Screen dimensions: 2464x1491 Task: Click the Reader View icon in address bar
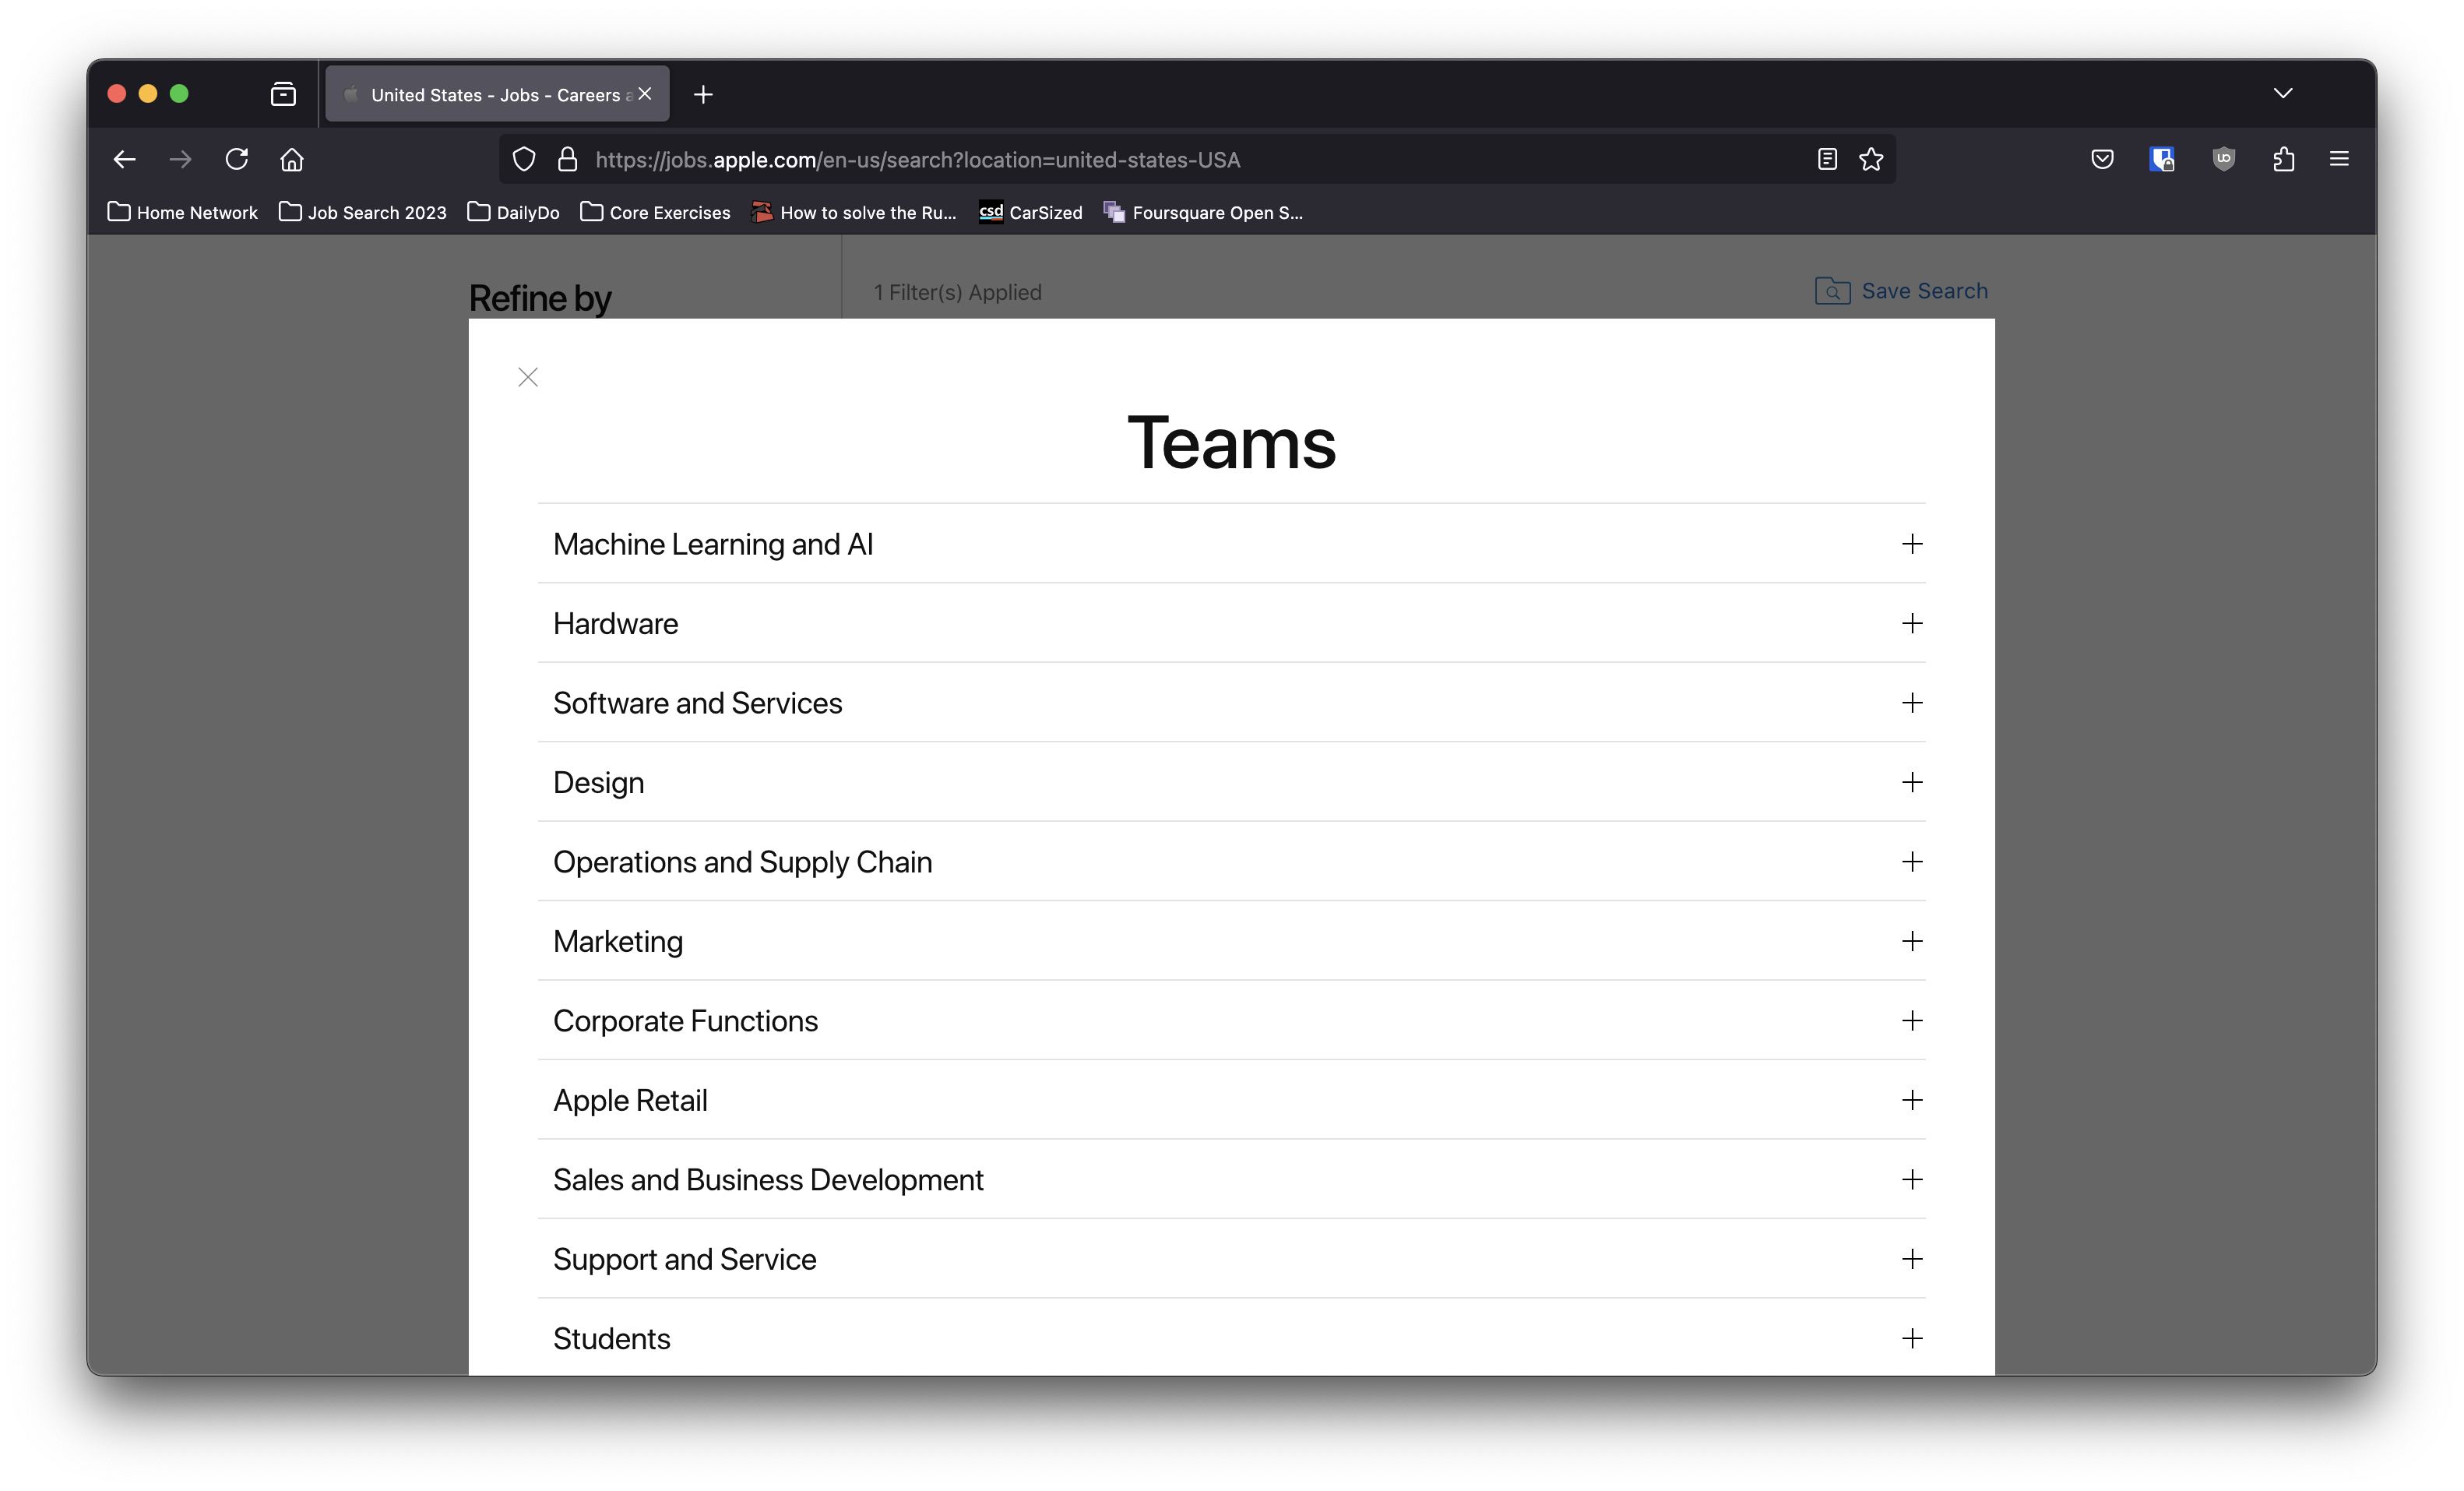tap(1826, 159)
